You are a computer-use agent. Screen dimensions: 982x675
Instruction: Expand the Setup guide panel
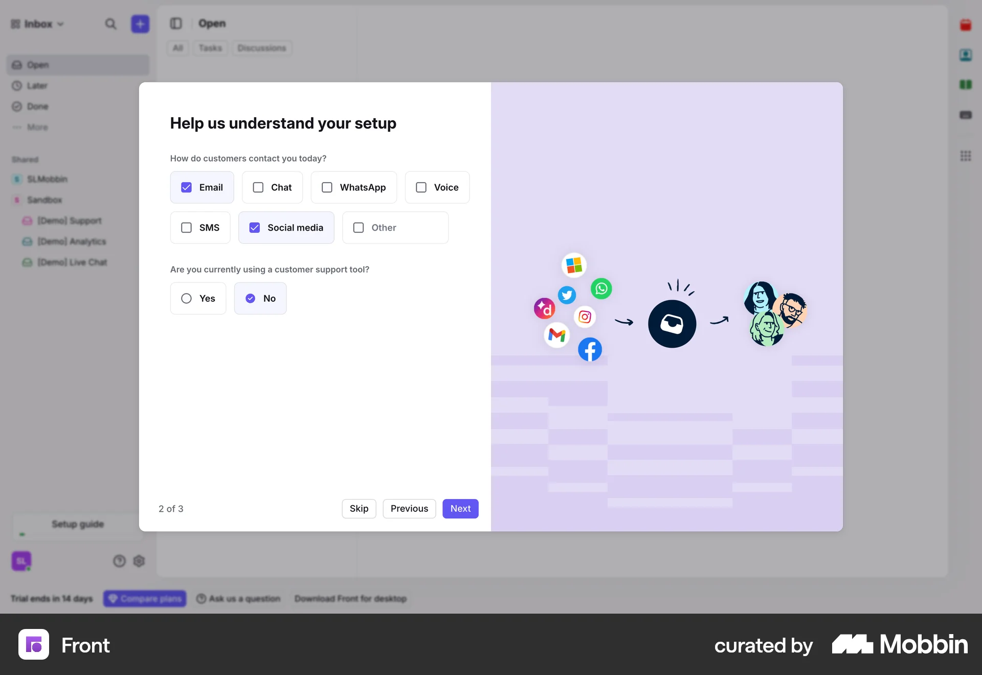tap(77, 524)
